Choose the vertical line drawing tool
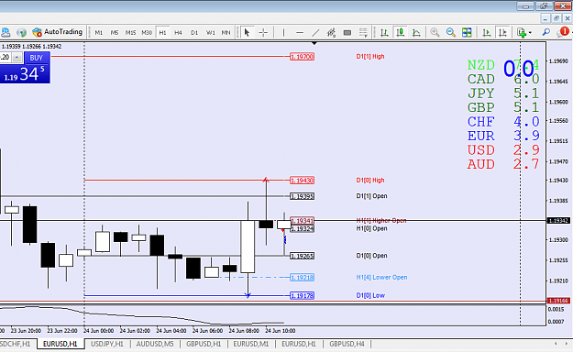Viewport: 573px width, 352px height. pos(283,32)
